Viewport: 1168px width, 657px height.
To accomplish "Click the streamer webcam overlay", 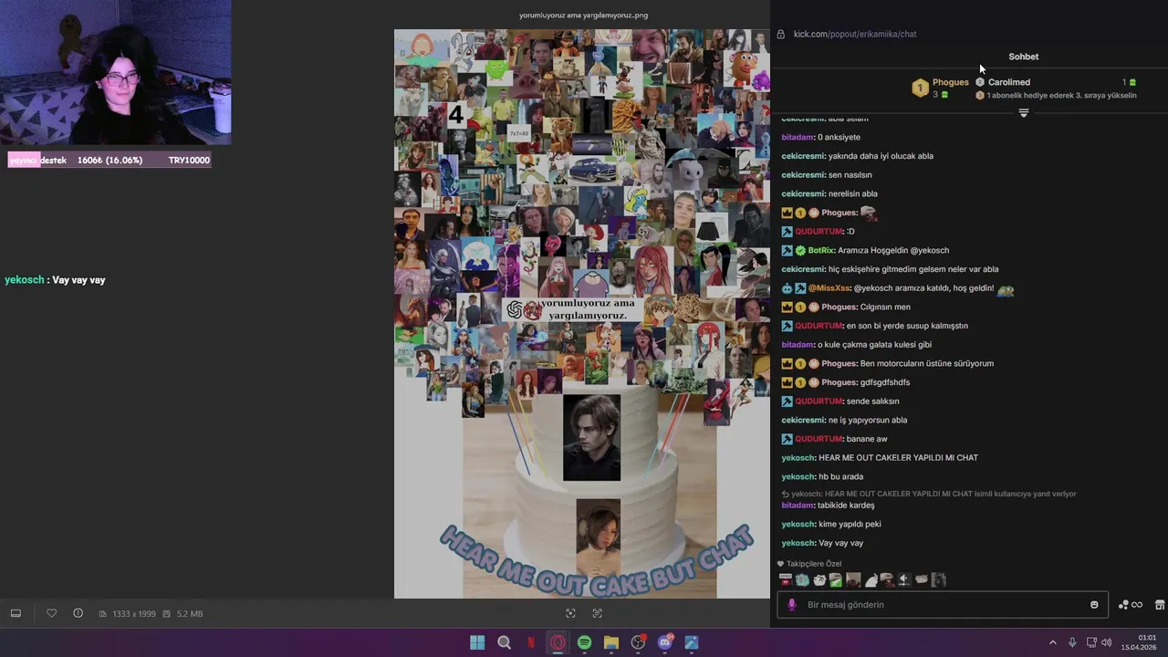I will tap(116, 73).
